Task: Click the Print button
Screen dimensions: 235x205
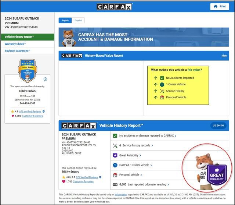Action: tap(220, 7)
